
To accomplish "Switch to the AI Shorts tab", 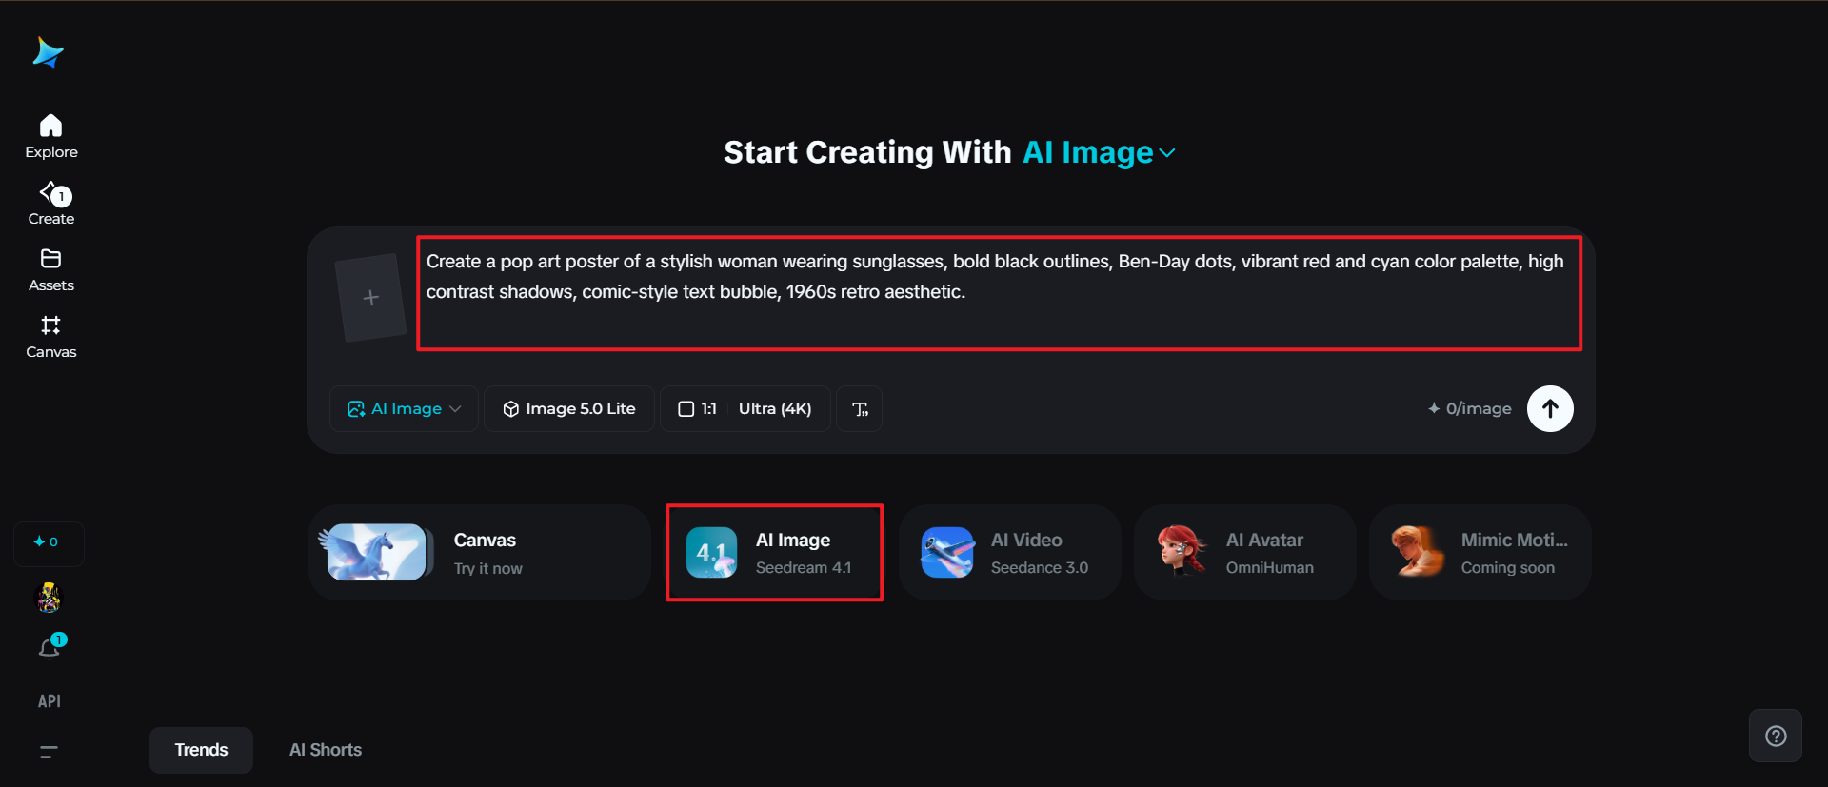I will pos(326,750).
